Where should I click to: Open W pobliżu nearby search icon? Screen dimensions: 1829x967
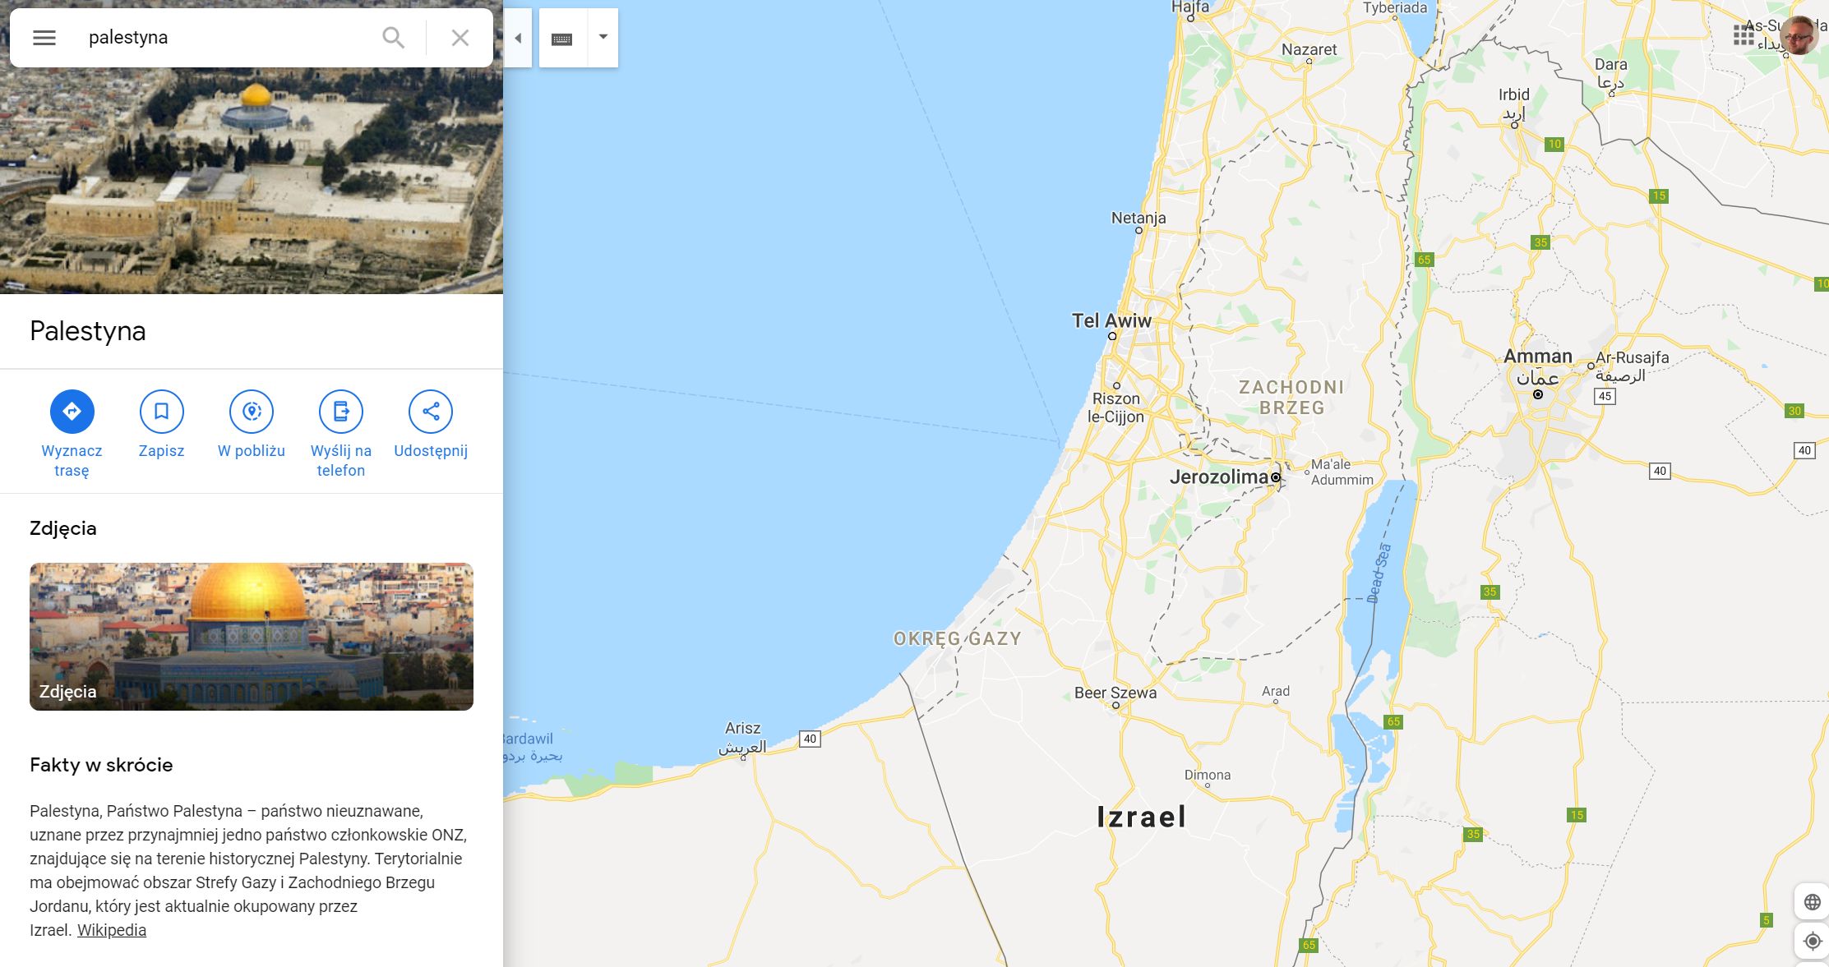252,412
